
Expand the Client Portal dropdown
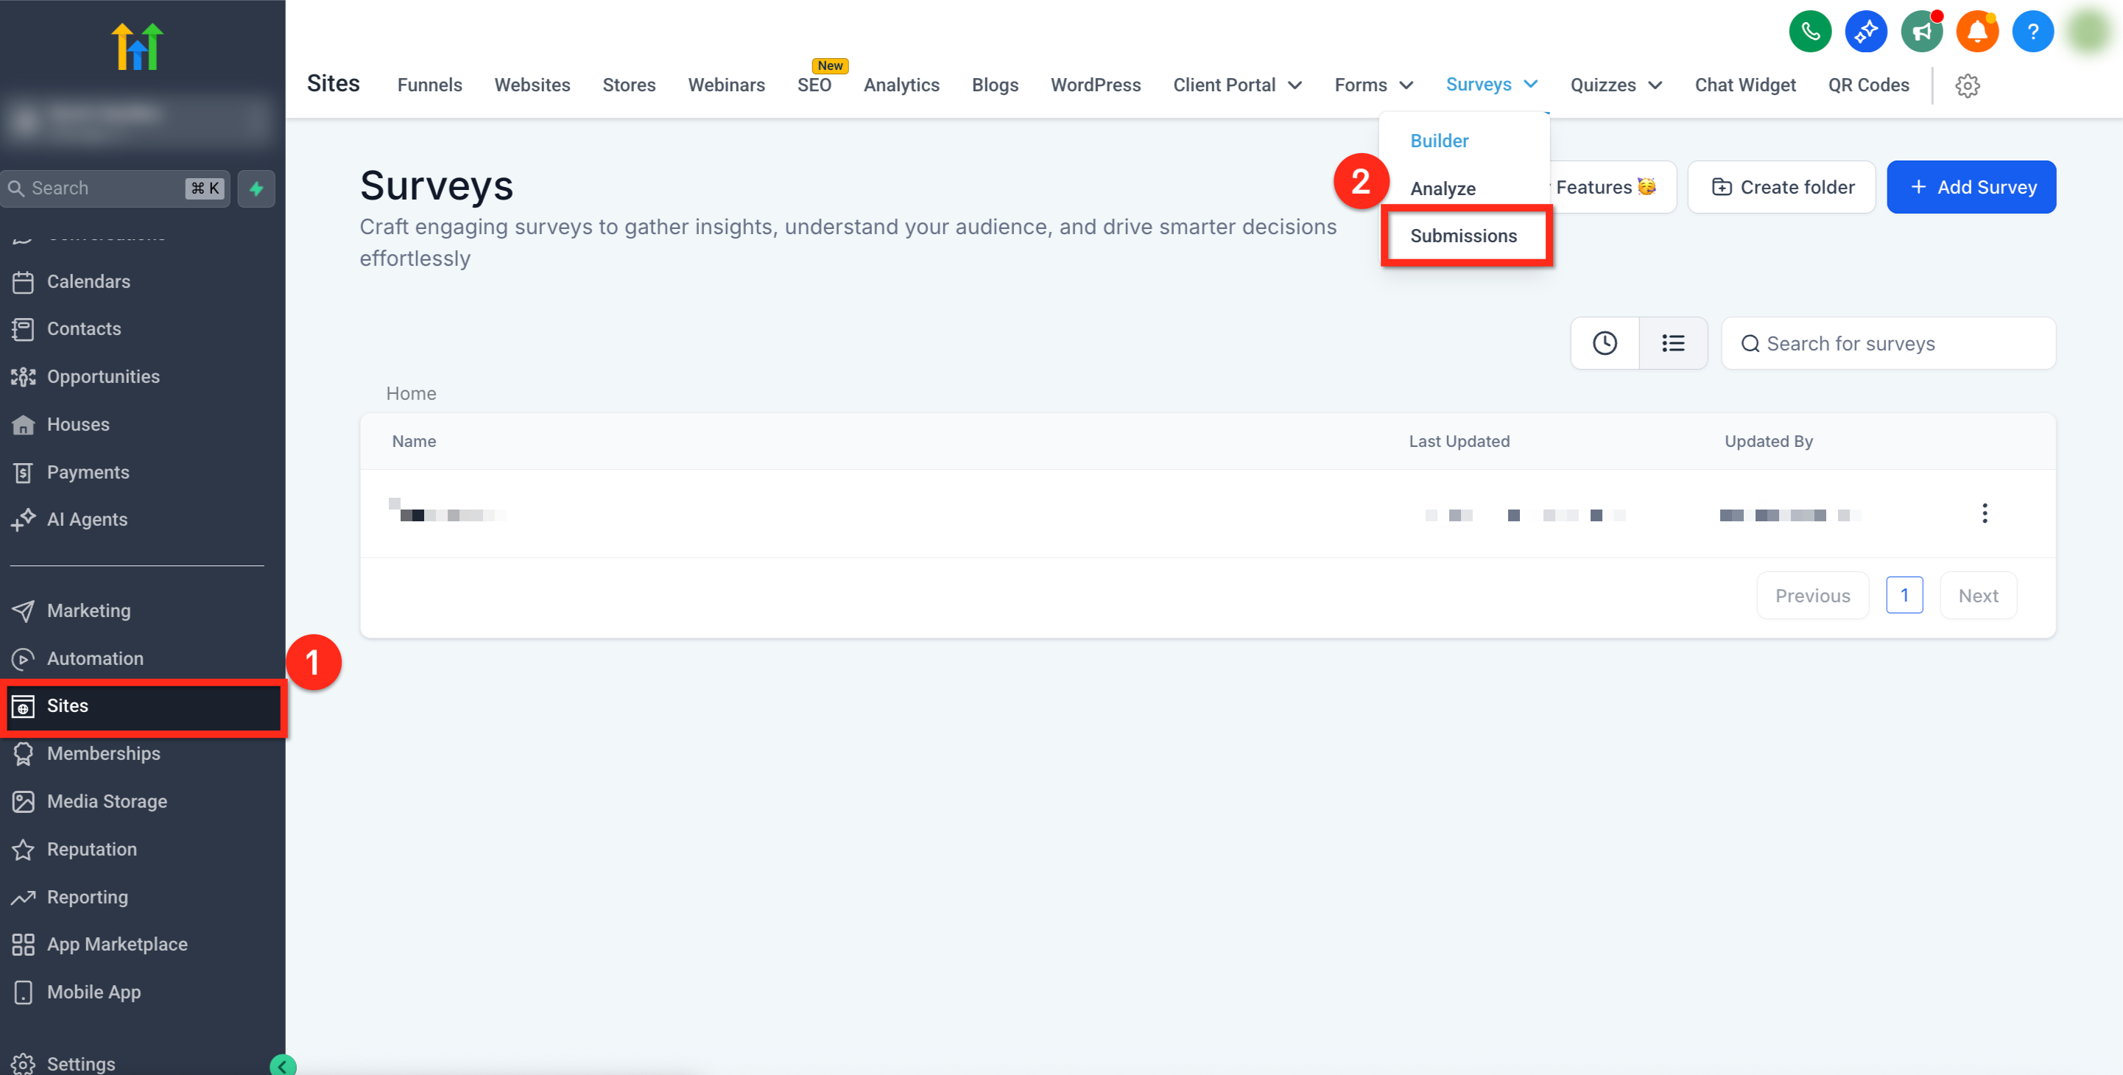[x=1237, y=85]
